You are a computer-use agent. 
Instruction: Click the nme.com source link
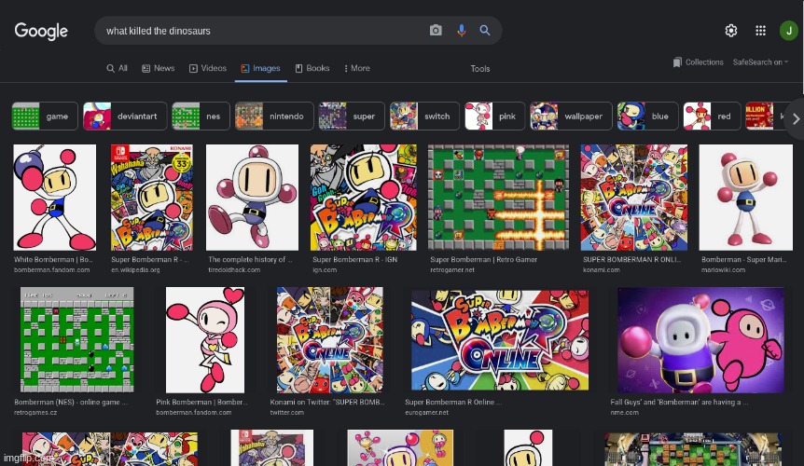pyautogui.click(x=624, y=412)
